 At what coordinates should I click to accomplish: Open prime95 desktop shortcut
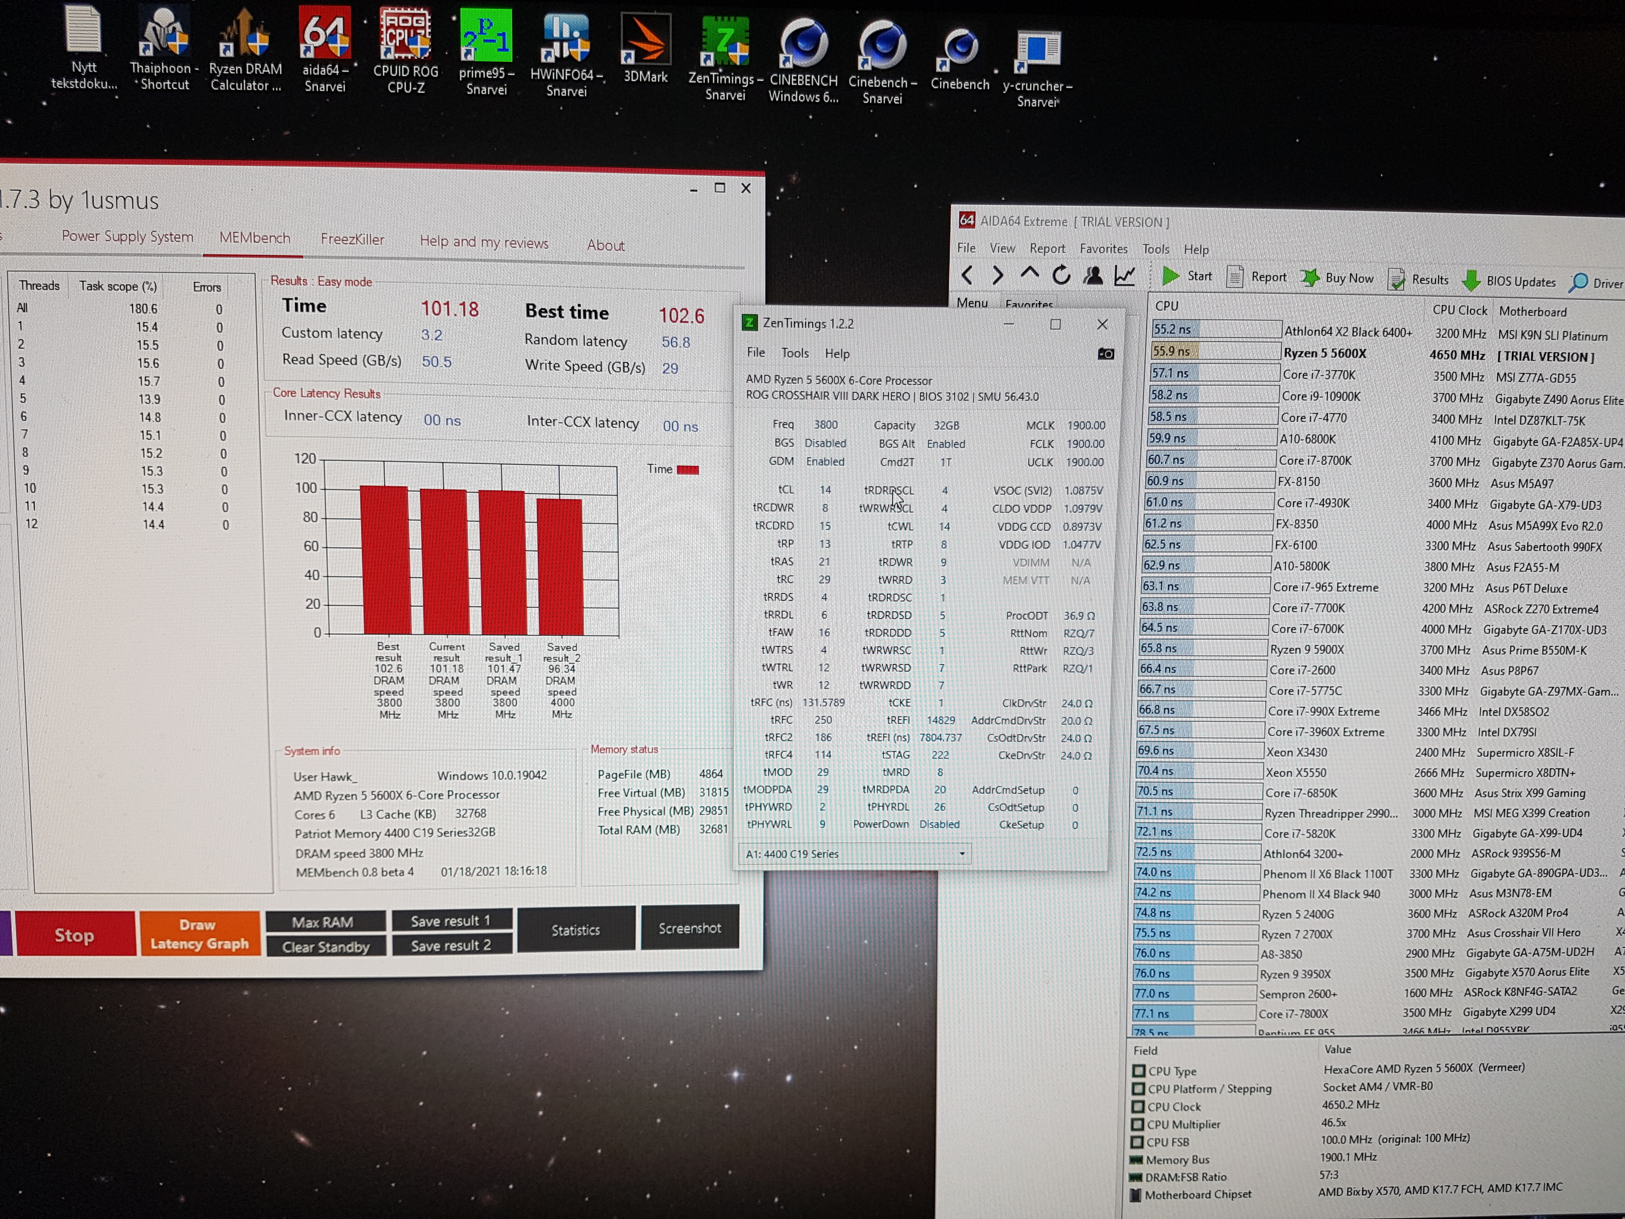pos(486,53)
